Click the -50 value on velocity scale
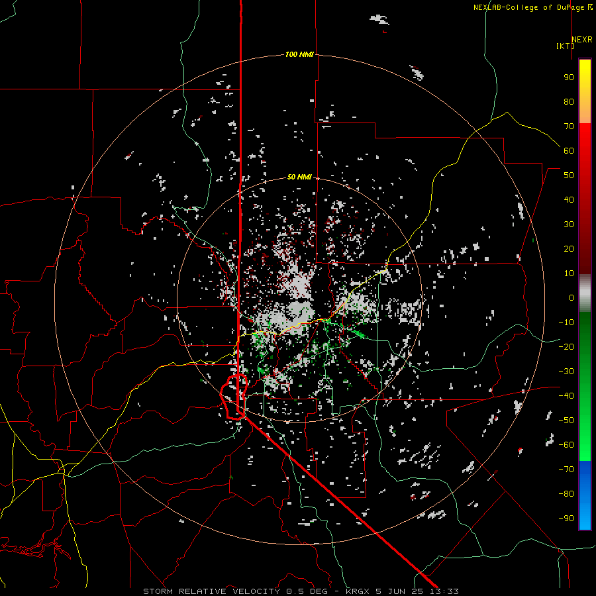Image resolution: width=596 pixels, height=596 pixels. tap(566, 421)
